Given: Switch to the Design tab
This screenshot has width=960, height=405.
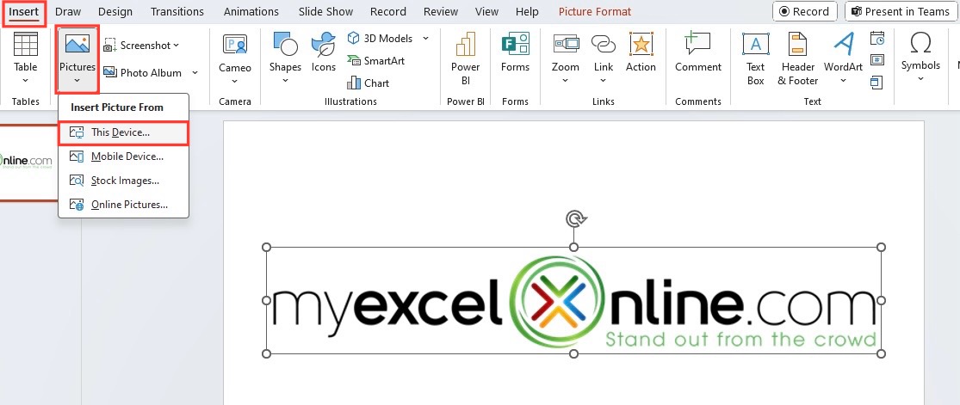Looking at the screenshot, I should click(x=115, y=12).
